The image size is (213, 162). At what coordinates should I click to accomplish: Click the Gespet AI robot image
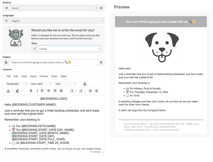16,38
